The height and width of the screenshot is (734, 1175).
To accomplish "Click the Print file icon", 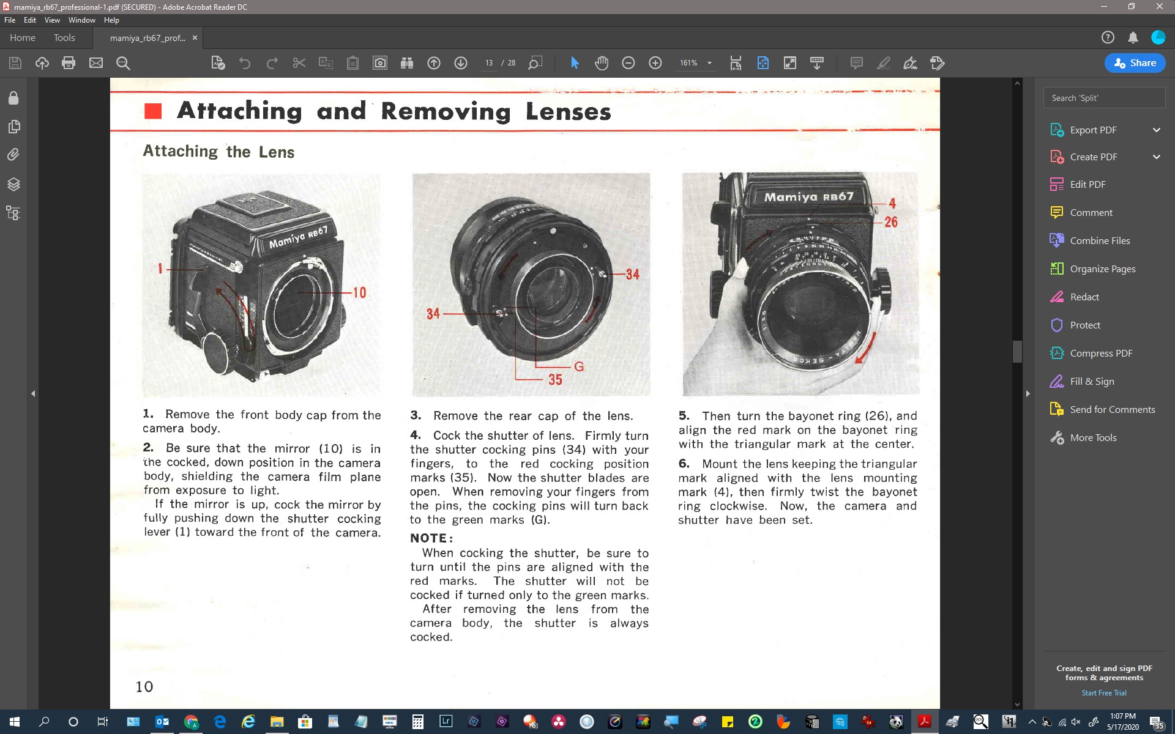I will coord(69,63).
